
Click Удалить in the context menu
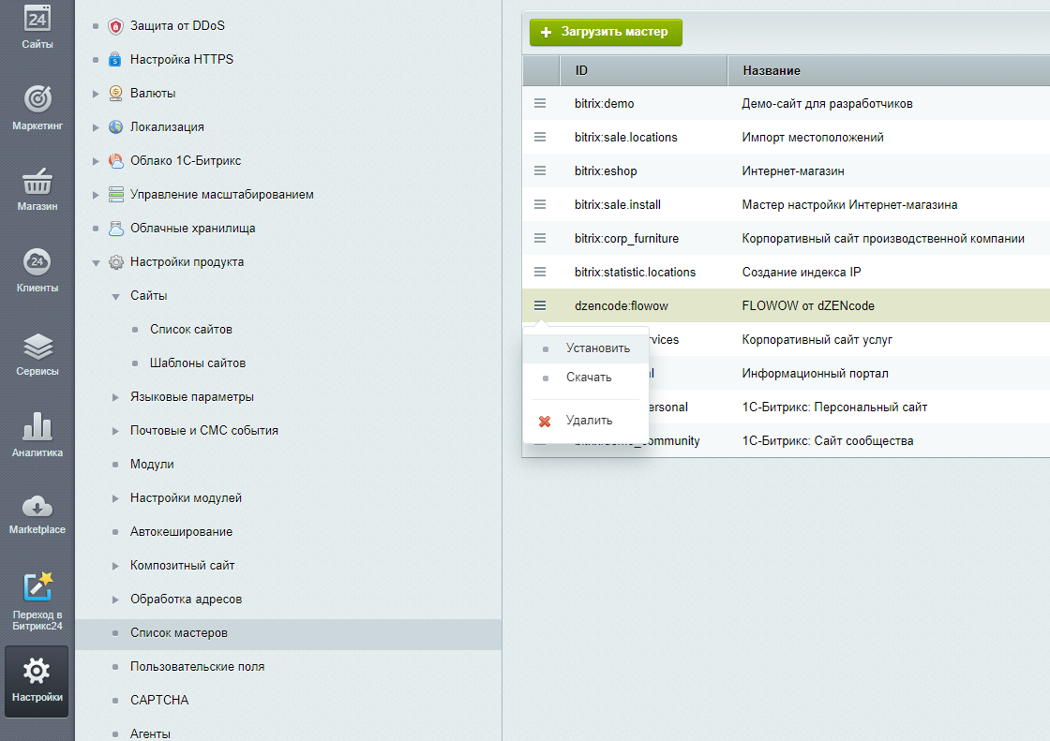tap(588, 421)
